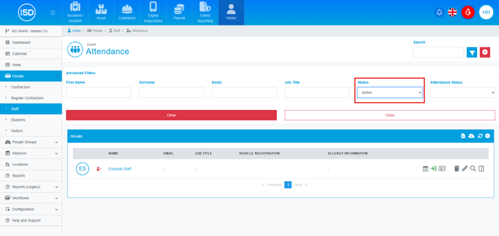
Task: Open the Accident / Incident module
Action: pyautogui.click(x=75, y=13)
